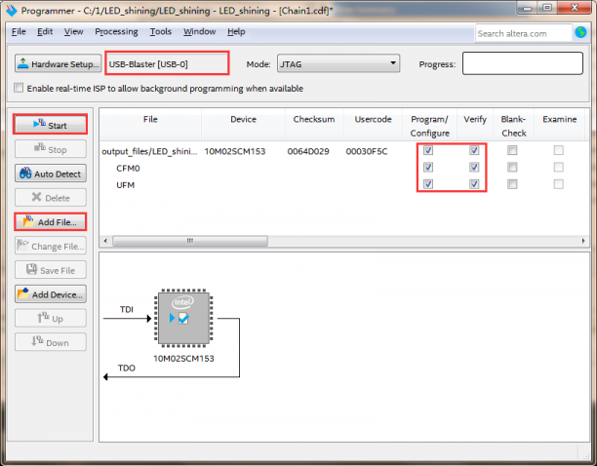Click the scroll right arrow of file list
Screen dimensions: 597x466
click(583, 241)
